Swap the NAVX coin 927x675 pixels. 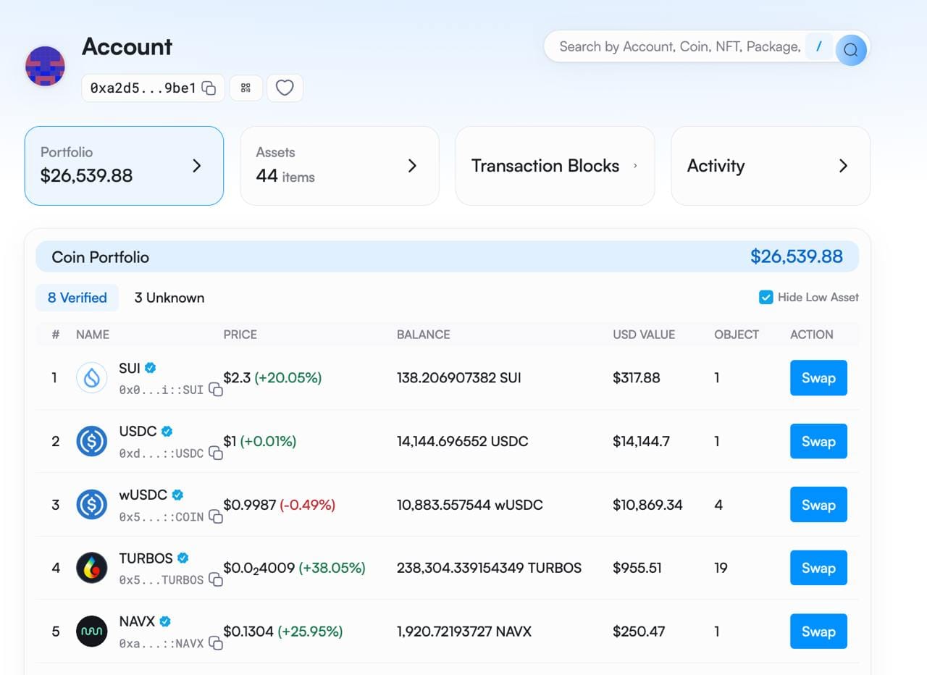click(818, 632)
